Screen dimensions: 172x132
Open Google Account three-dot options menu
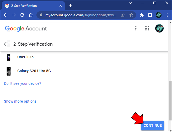point(136,28)
